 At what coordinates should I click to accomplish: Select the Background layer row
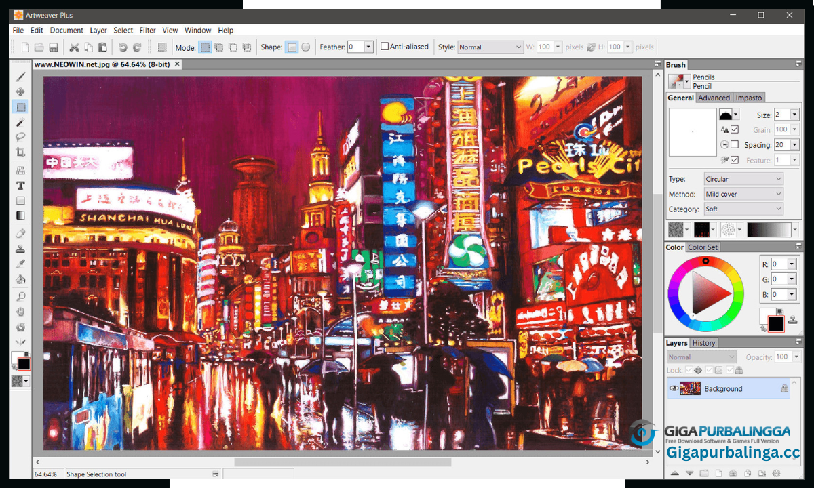coord(728,388)
